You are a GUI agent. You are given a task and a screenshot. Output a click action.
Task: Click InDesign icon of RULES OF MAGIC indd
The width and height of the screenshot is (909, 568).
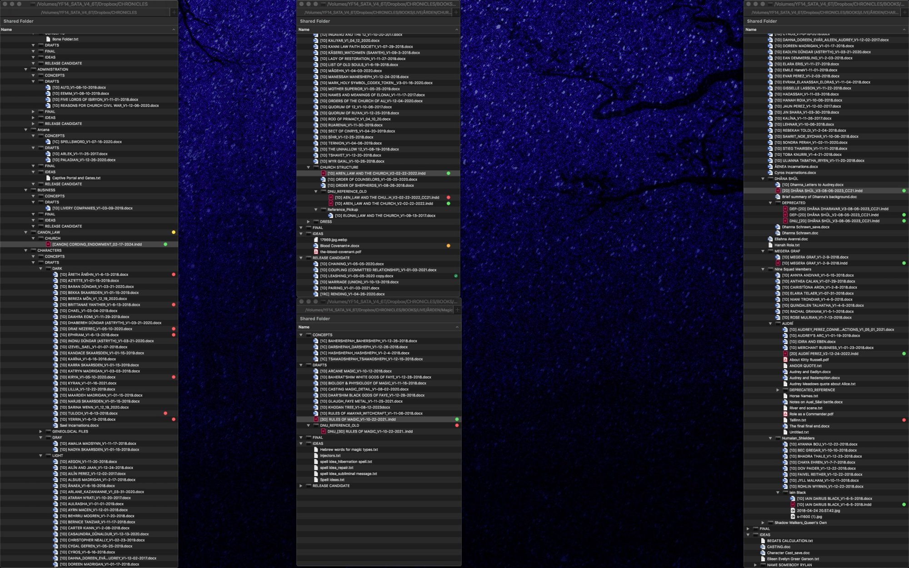click(x=316, y=419)
